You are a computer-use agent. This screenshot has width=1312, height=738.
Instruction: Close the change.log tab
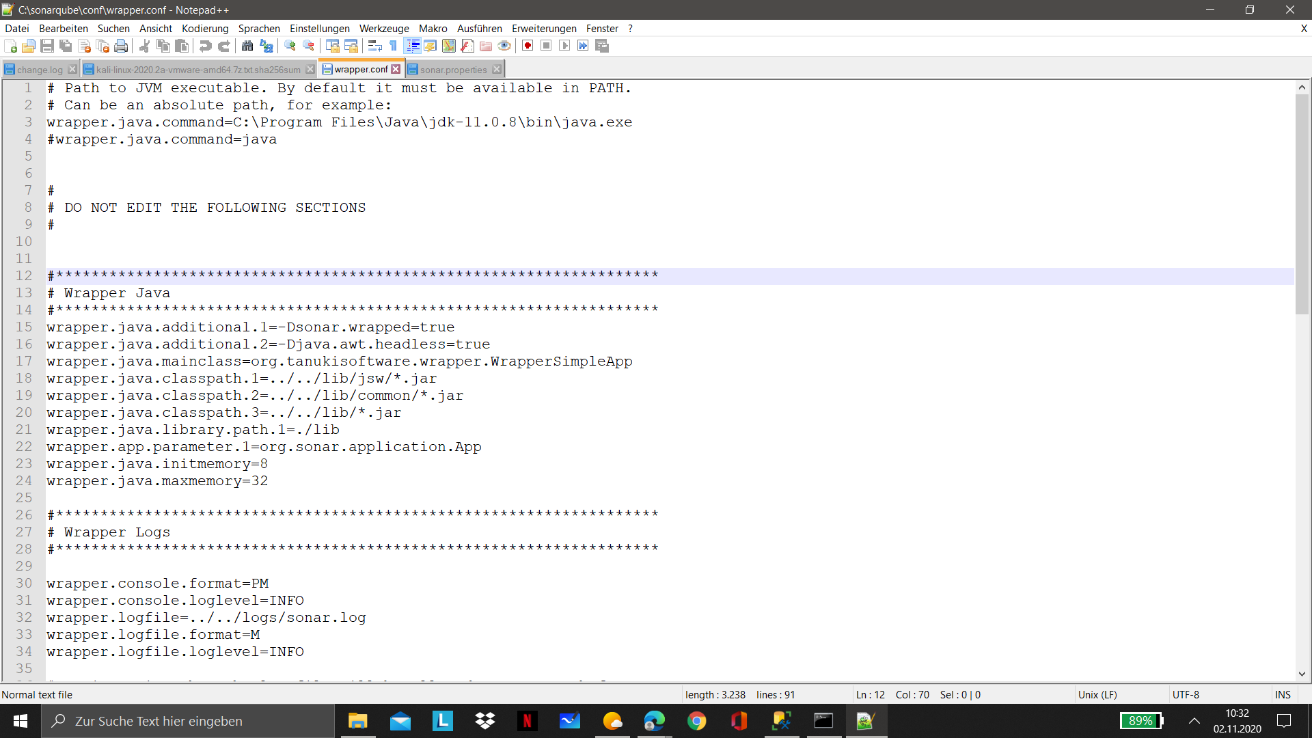[x=72, y=70]
